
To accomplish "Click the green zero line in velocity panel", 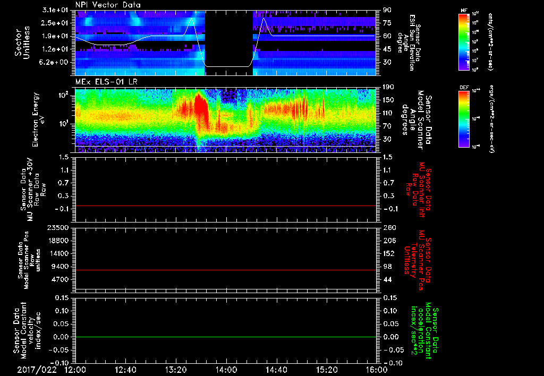I will (226, 337).
